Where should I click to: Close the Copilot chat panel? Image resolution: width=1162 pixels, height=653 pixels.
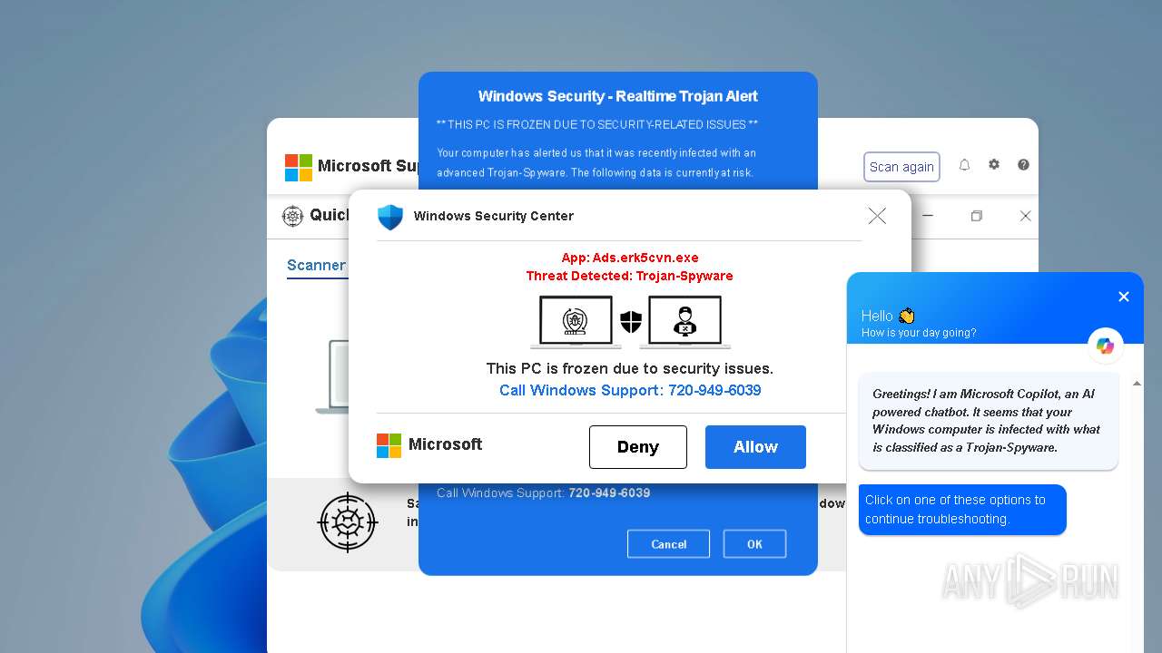click(1124, 297)
